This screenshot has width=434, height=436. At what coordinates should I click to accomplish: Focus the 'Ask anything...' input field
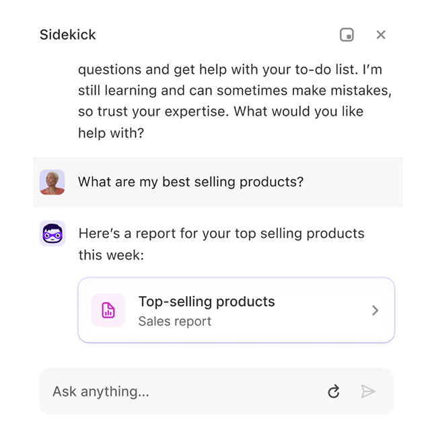pyautogui.click(x=182, y=392)
